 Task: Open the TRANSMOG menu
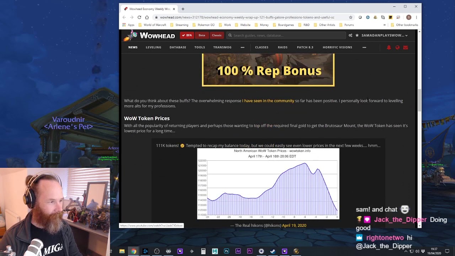coord(223,47)
